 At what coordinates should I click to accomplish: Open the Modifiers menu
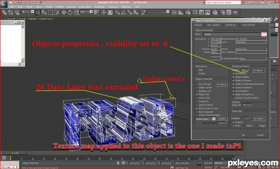pos(59,7)
